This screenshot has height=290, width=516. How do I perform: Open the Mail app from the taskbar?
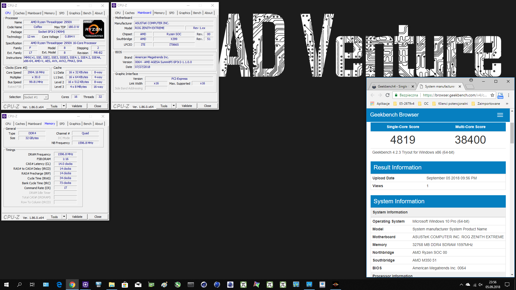(138, 285)
